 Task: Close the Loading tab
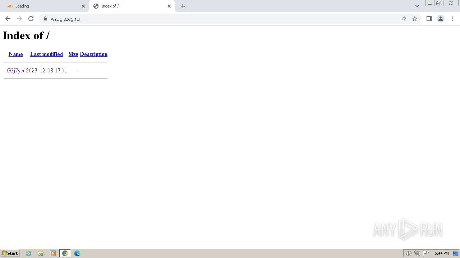coord(83,6)
